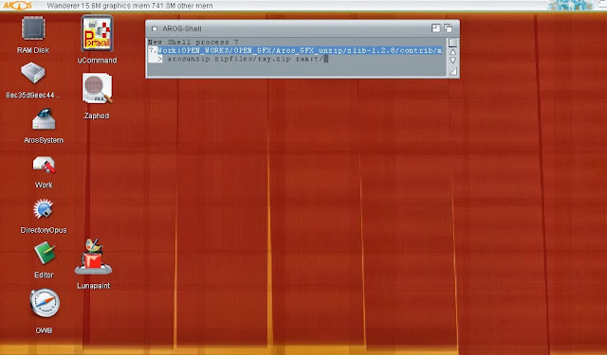607x355 pixels.
Task: Select the Lunapaint paint bucket icon
Action: [x=93, y=257]
